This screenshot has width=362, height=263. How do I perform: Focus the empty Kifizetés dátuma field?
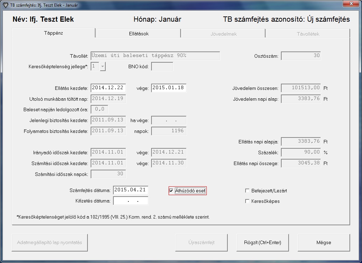130,201
